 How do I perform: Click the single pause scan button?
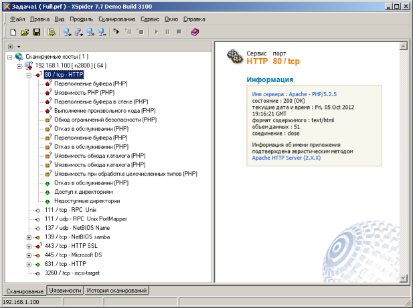click(x=167, y=32)
